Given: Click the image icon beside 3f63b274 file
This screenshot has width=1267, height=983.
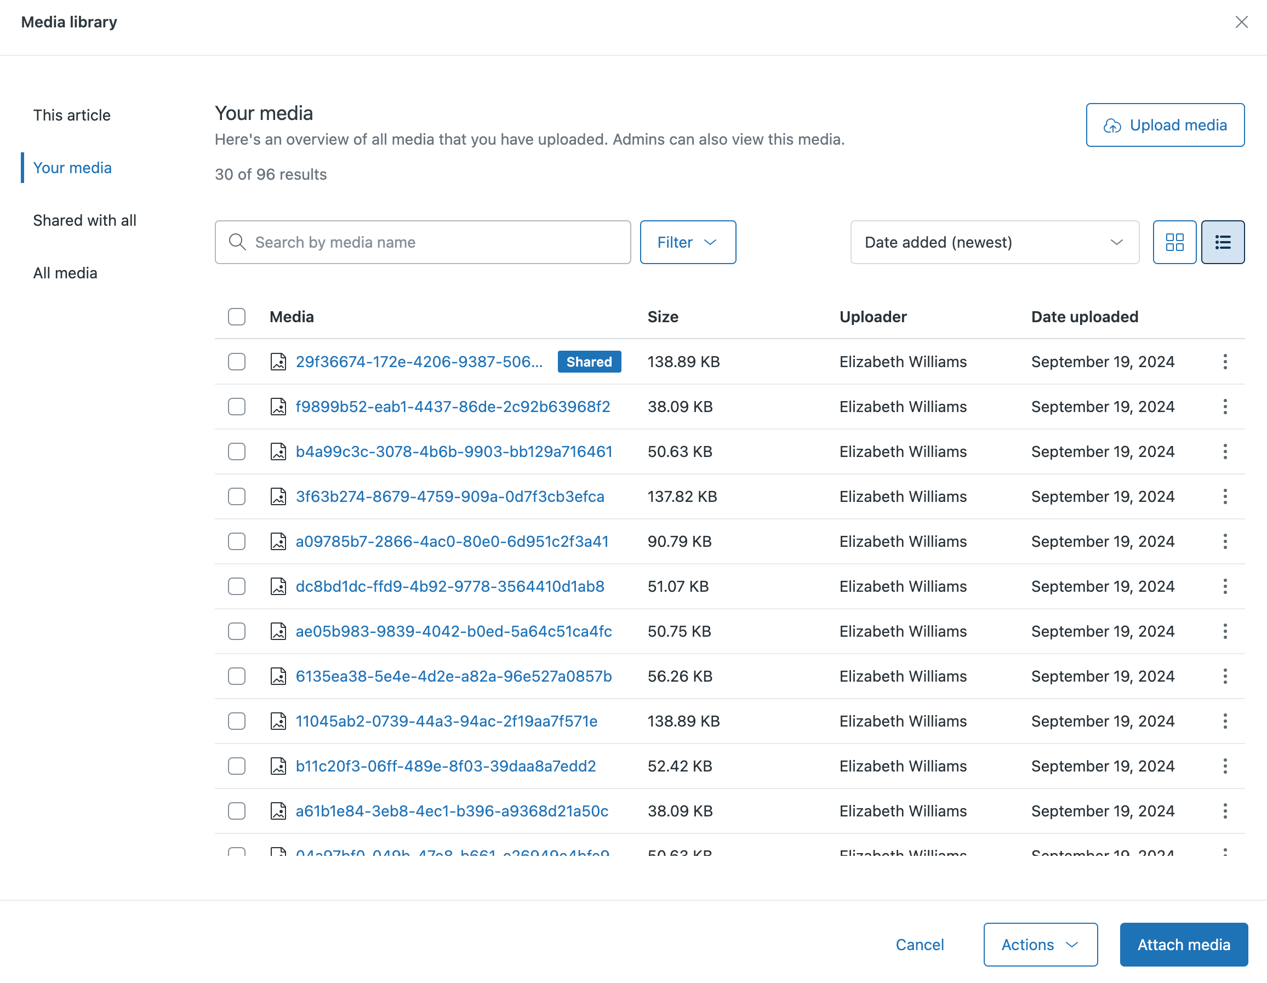Looking at the screenshot, I should [278, 496].
